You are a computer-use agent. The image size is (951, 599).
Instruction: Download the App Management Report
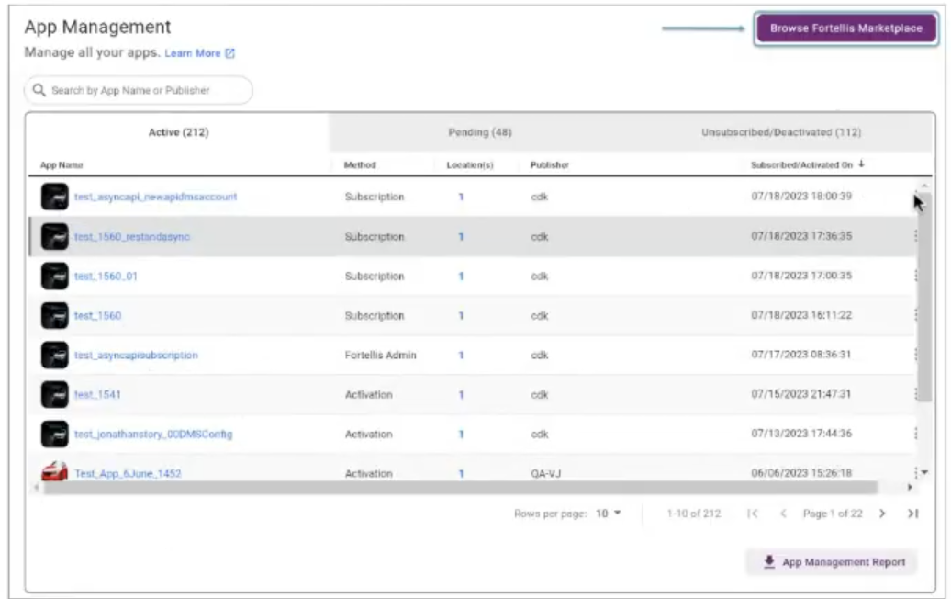coord(834,562)
